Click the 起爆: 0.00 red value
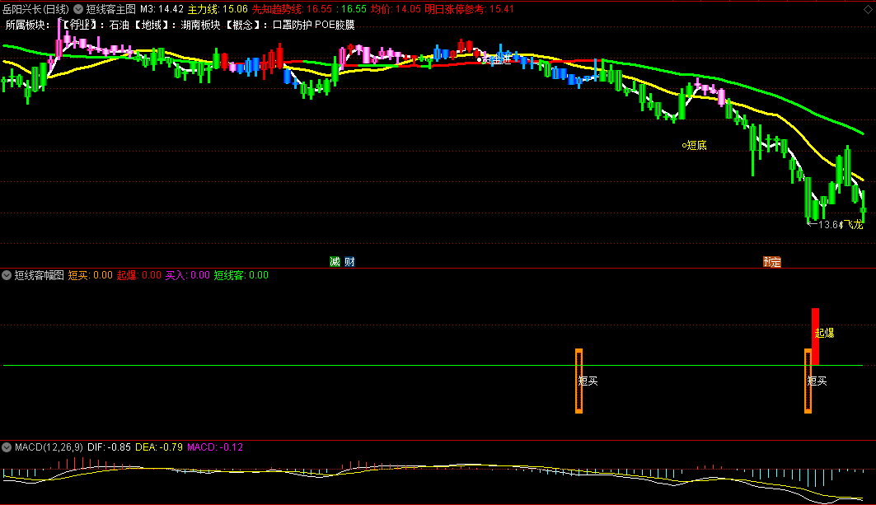 pyautogui.click(x=139, y=275)
